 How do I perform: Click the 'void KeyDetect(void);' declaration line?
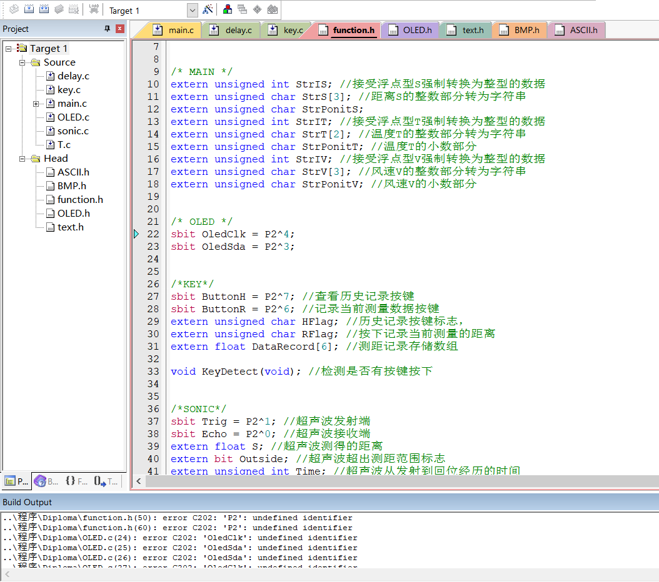(x=235, y=372)
